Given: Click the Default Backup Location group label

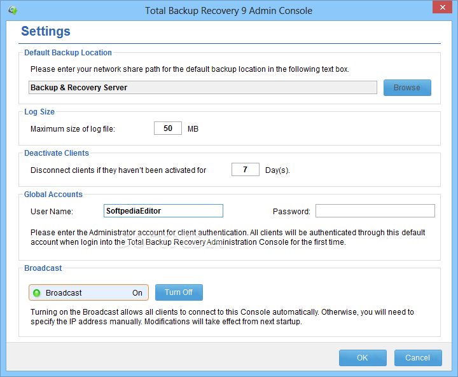Looking at the screenshot, I should (x=68, y=53).
